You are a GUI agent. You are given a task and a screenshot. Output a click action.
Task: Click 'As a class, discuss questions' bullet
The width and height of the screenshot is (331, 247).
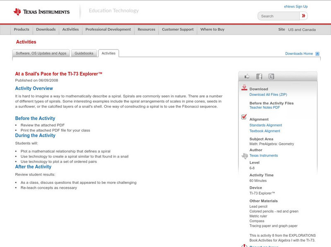tap(79, 183)
